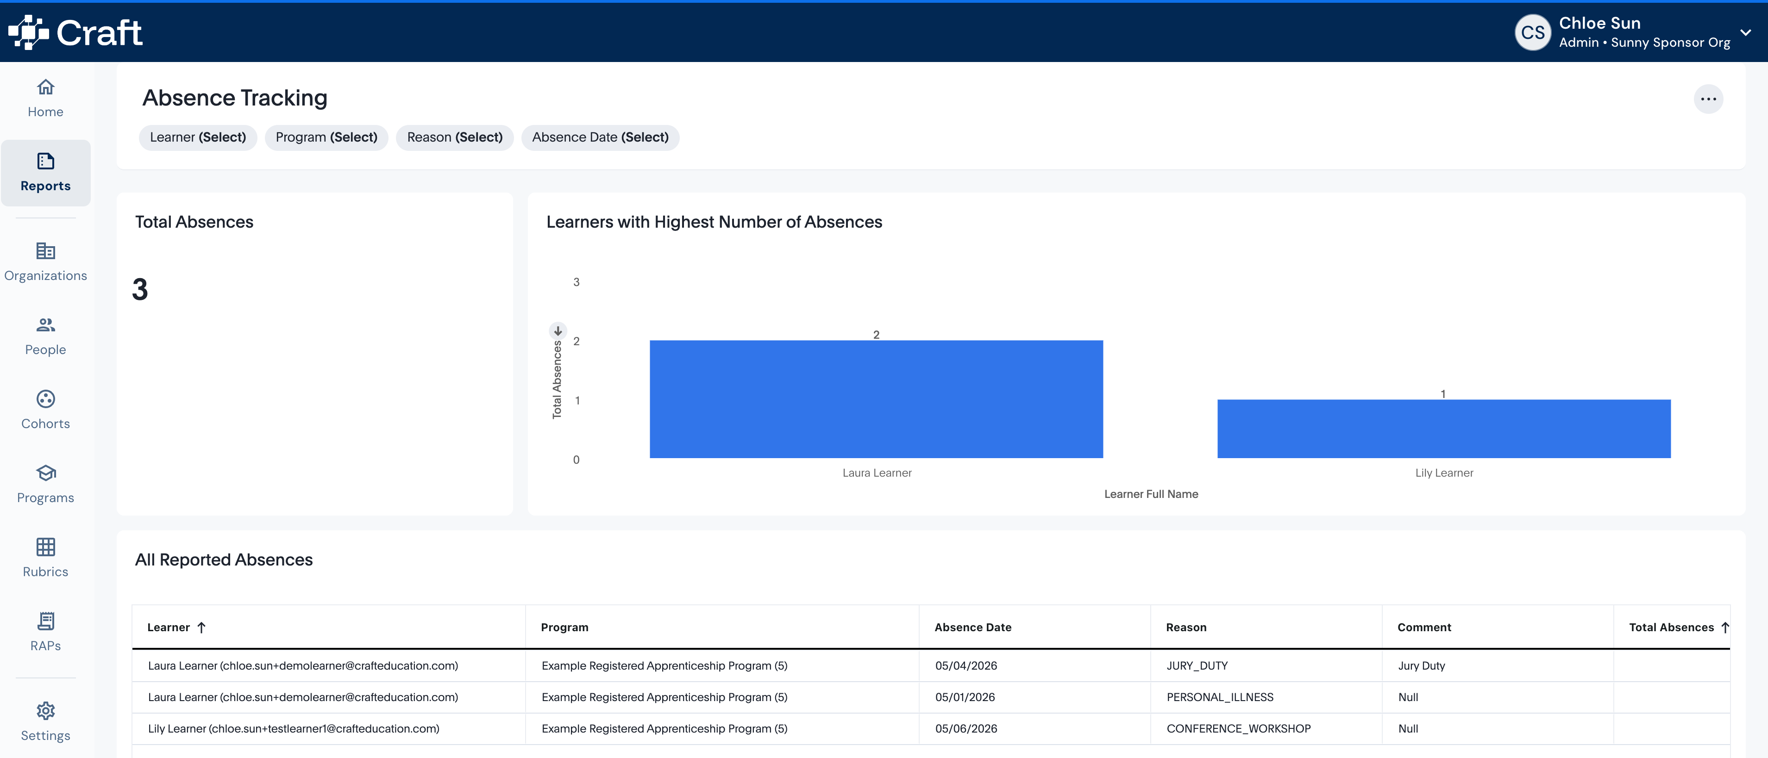
Task: Open the People icon in sidebar
Action: click(45, 324)
